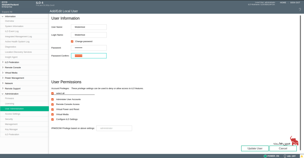Expand the Virtual Media sidebar section
This screenshot has height=158, width=304.
3,72
